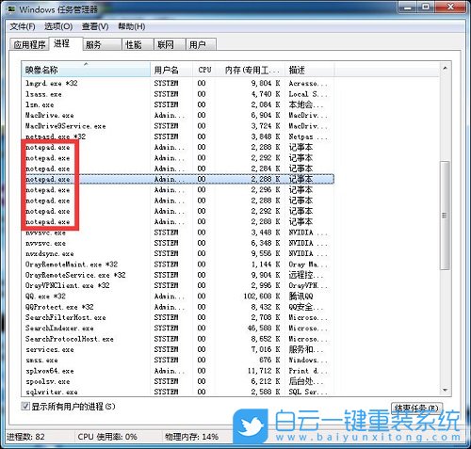Viewport: 471px width, 449px height.
Task: Select the SearchProtocolHost.exe process
Action: (x=178, y=339)
